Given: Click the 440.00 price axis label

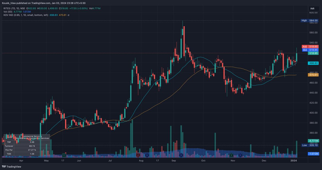Looking at the screenshot, I should [314, 93].
